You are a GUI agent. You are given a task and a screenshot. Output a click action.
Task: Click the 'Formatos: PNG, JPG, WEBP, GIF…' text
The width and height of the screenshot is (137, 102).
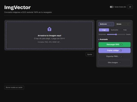tap(49, 42)
